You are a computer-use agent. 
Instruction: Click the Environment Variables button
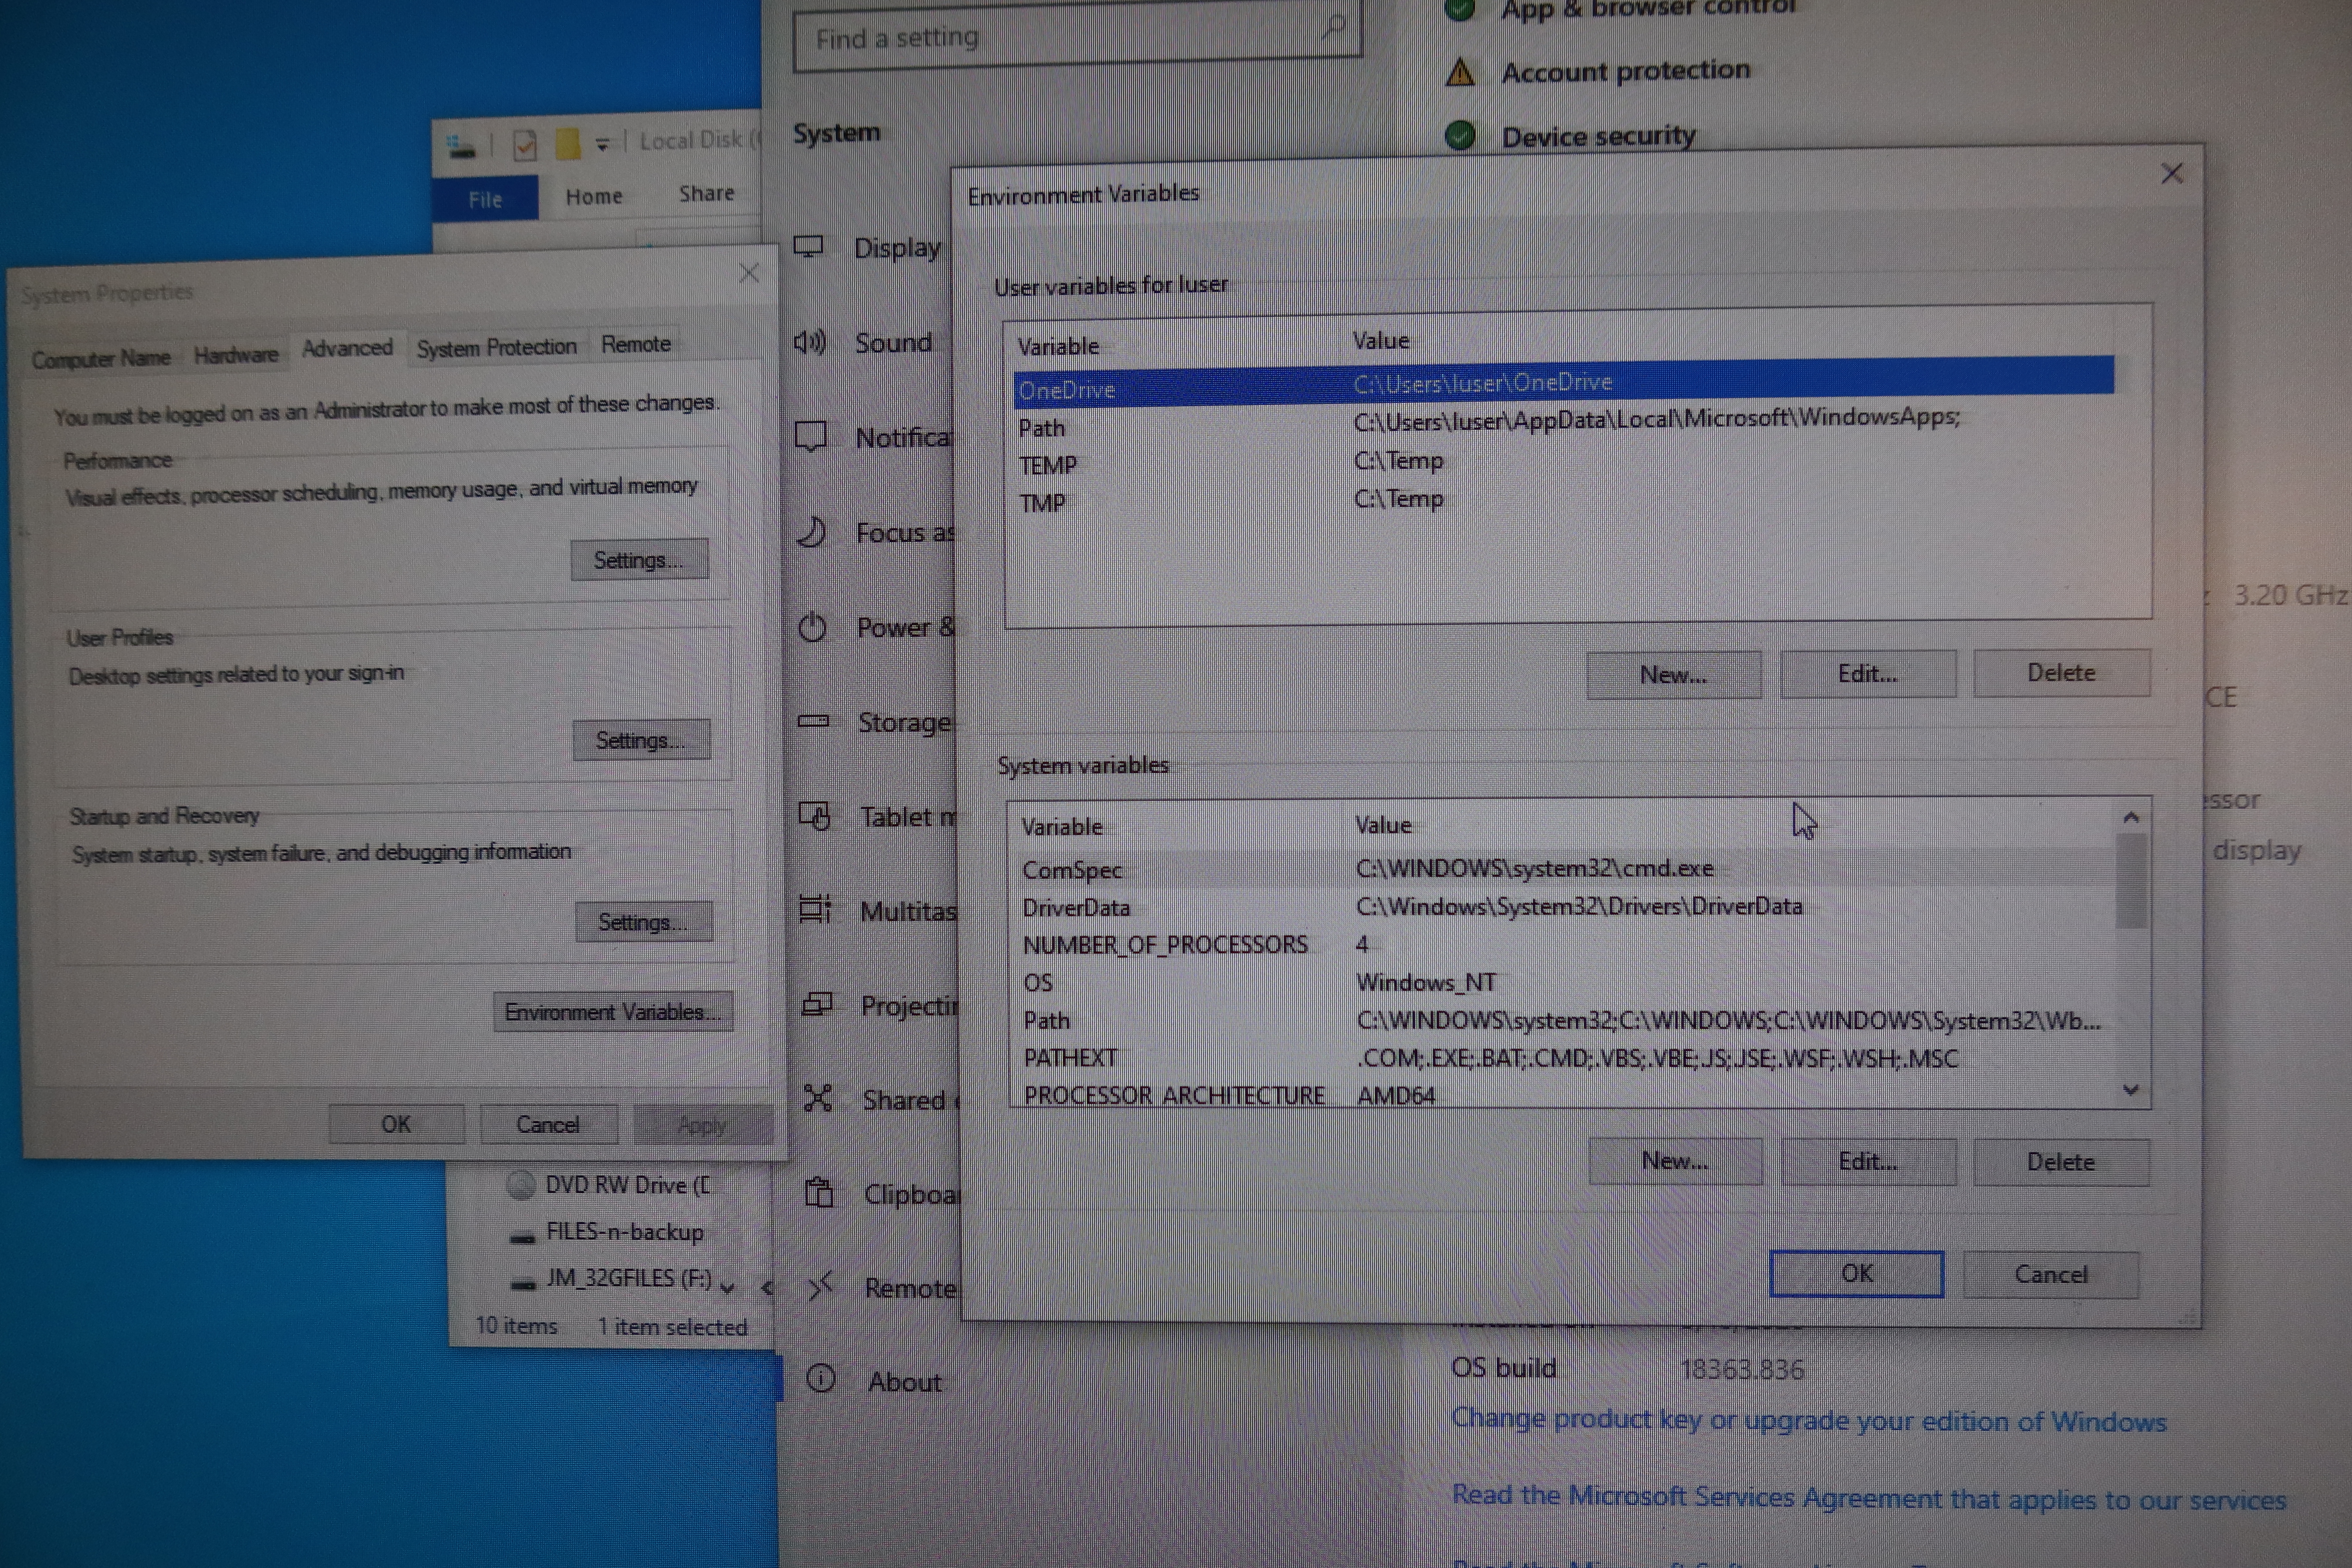(x=612, y=1012)
